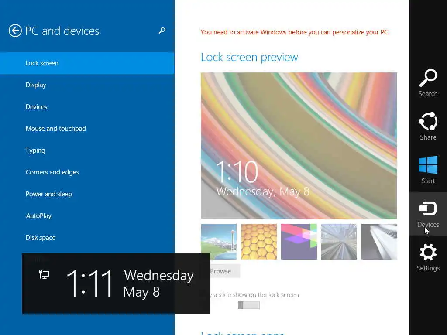
Task: Select Lock screen in the sidebar
Action: coord(87,63)
